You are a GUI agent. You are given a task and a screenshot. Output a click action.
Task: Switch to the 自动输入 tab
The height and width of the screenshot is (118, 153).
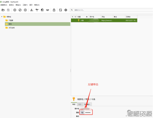point(87,104)
